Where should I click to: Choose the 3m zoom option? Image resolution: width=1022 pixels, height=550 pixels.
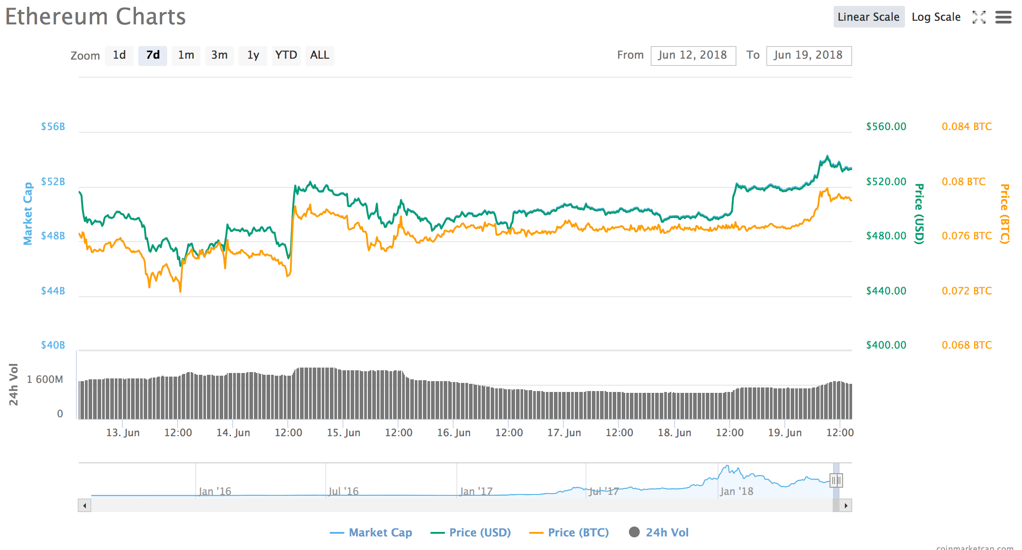pyautogui.click(x=219, y=56)
